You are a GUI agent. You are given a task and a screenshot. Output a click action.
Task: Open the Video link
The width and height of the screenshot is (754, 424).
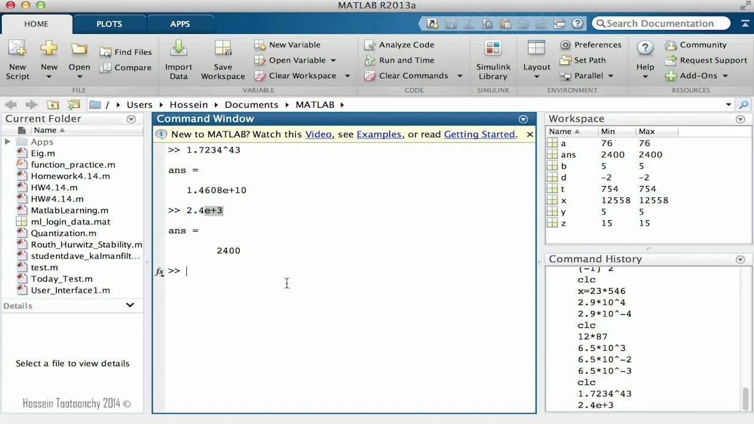pyautogui.click(x=318, y=134)
